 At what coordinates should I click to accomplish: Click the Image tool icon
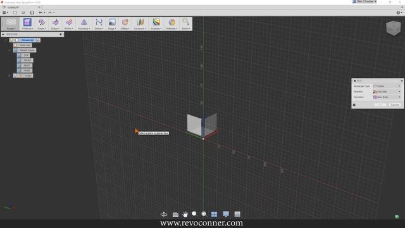[x=112, y=22]
